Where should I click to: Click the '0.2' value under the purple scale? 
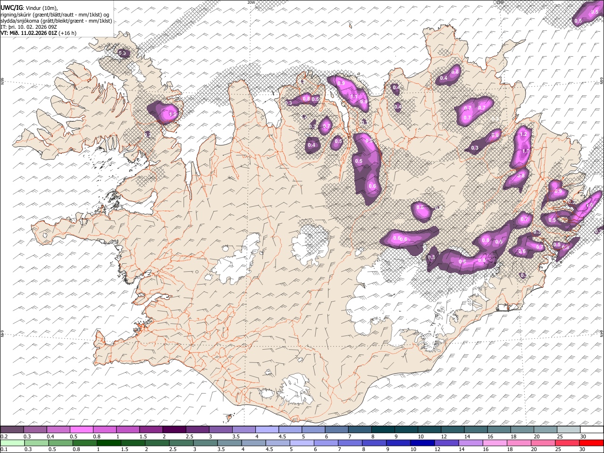tap(4, 436)
